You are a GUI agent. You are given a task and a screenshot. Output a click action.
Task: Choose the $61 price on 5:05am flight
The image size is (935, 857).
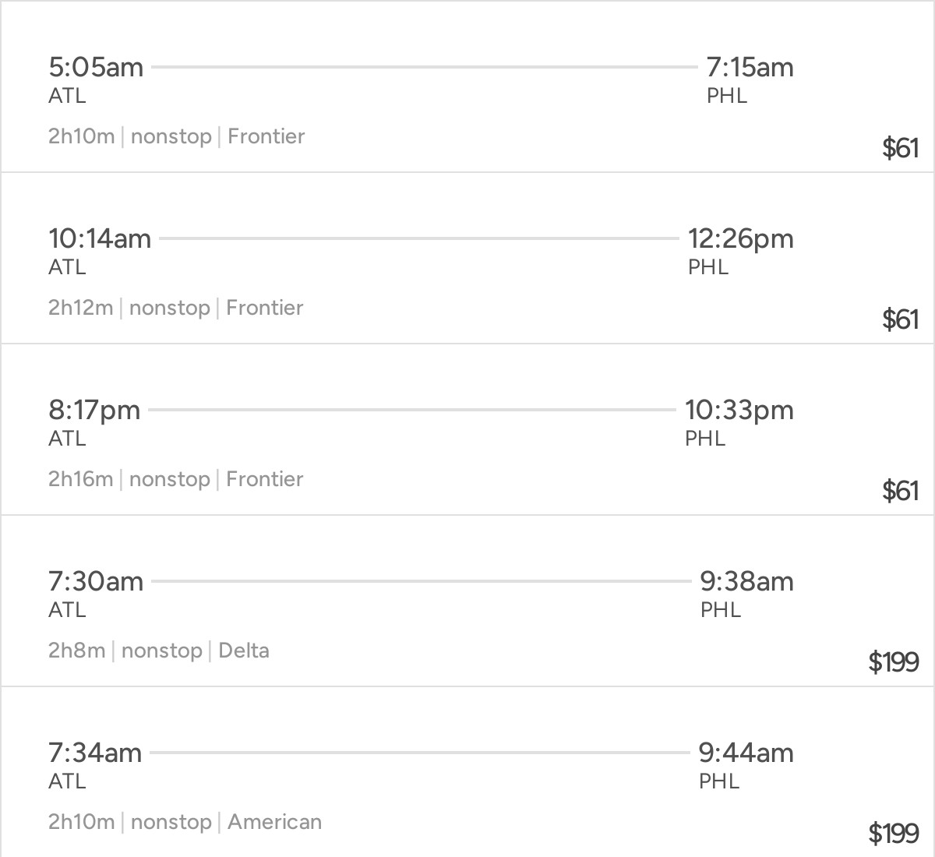click(901, 148)
